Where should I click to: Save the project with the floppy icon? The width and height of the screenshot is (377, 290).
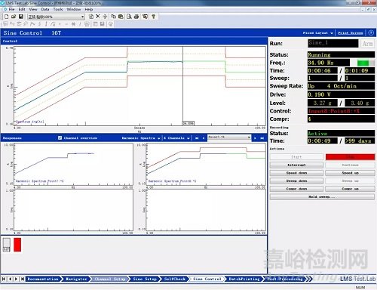(x=21, y=17)
